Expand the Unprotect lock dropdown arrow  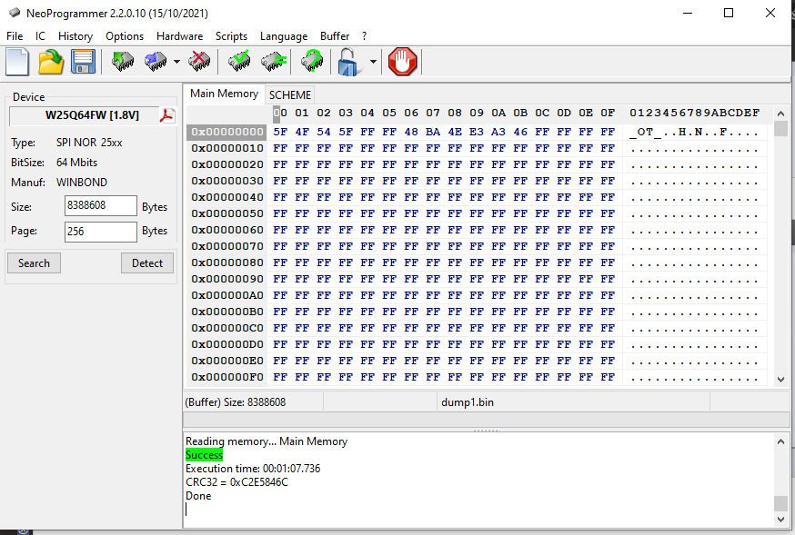(373, 63)
